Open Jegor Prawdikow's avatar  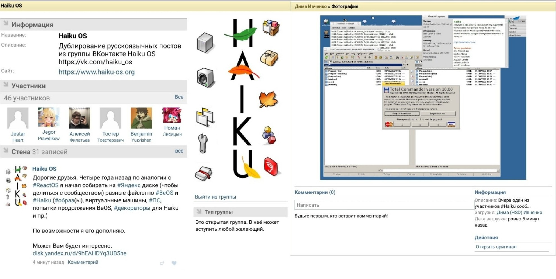coord(49,117)
